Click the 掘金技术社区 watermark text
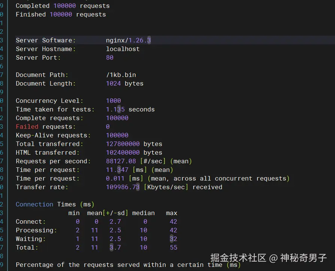This screenshot has width=335, height=271. [238, 258]
